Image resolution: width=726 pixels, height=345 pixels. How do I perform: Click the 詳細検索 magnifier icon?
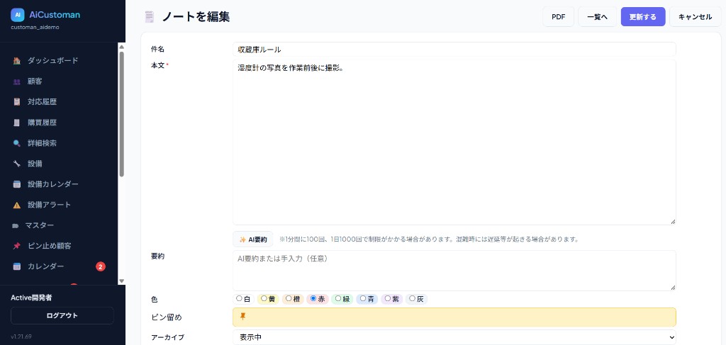[17, 143]
